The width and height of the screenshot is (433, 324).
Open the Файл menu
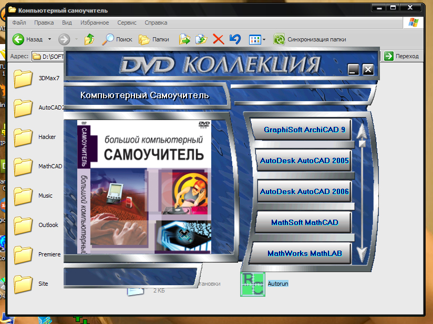click(x=19, y=23)
